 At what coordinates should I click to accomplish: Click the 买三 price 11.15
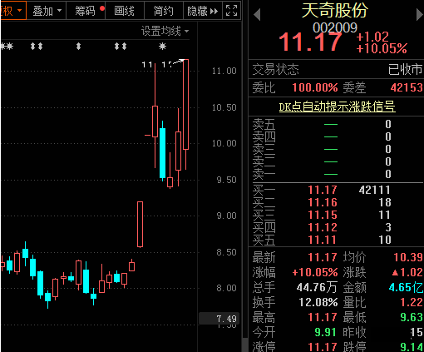(x=323, y=215)
